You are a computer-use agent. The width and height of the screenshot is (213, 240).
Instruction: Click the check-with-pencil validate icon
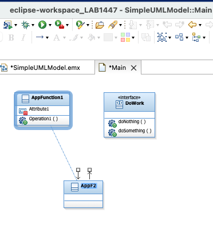tap(80, 25)
